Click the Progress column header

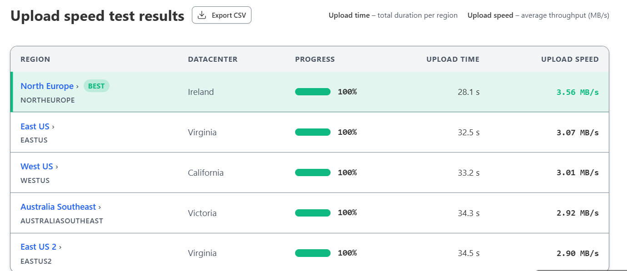tap(315, 59)
